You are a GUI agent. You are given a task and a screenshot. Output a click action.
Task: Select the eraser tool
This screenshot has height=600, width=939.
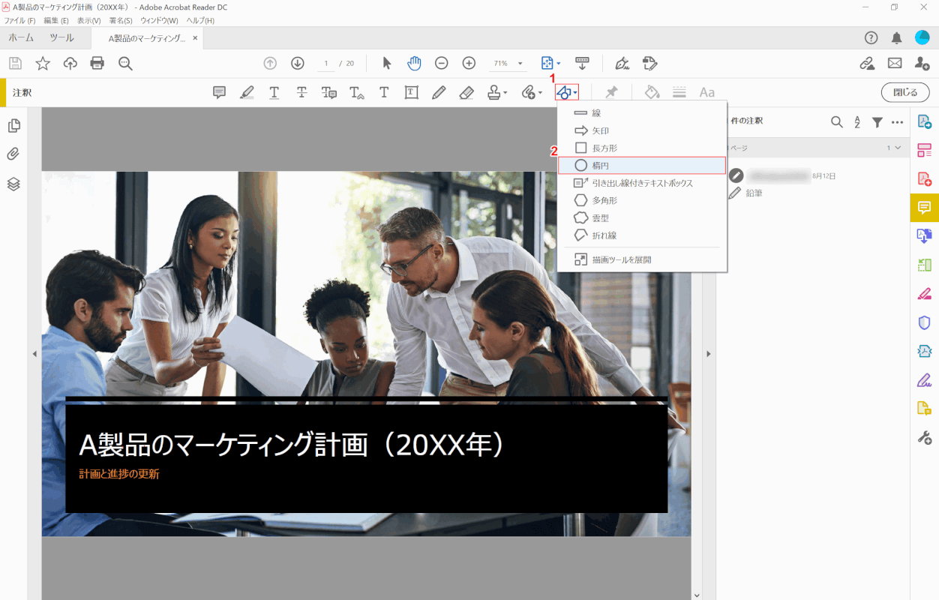(x=466, y=92)
